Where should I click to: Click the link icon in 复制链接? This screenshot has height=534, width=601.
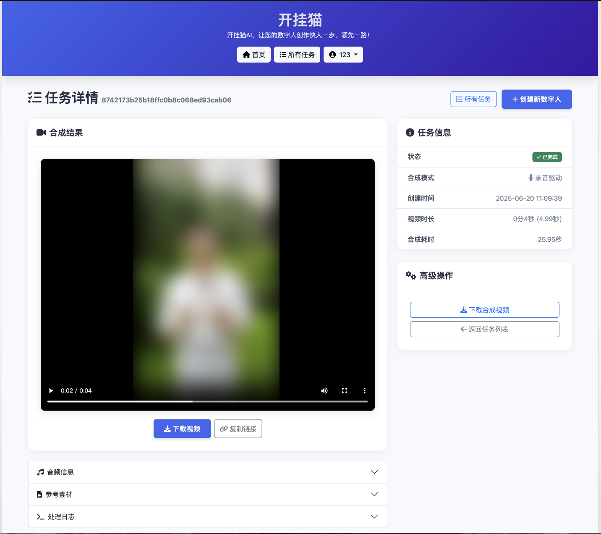click(x=224, y=429)
